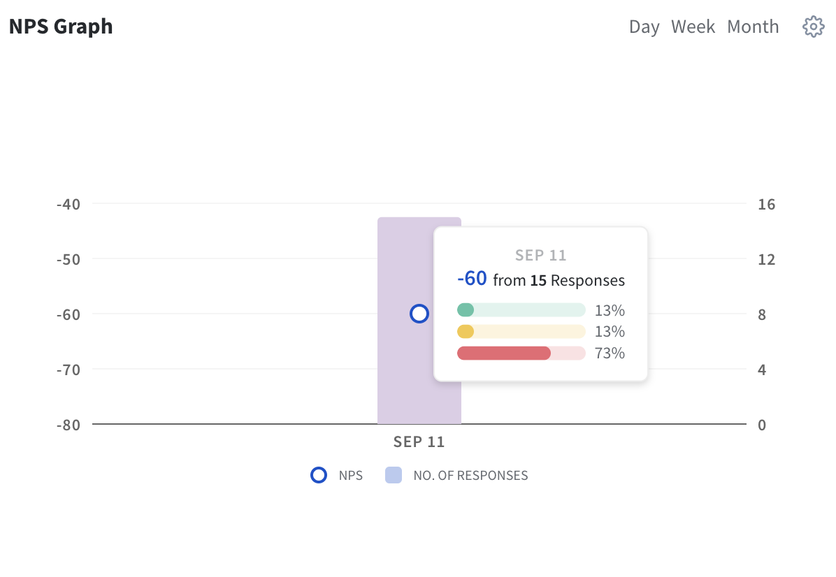Click the -60 score in tooltip
The height and width of the screenshot is (577, 836).
click(x=472, y=279)
